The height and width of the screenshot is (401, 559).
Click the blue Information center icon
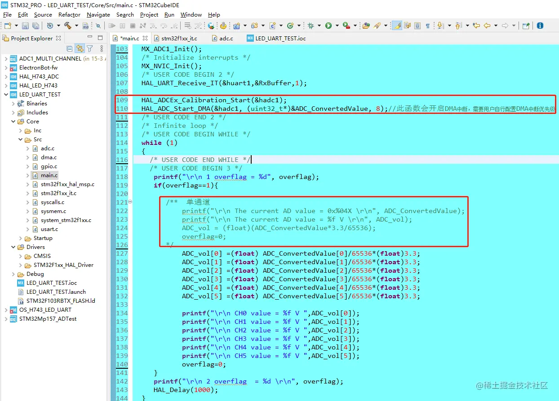540,26
